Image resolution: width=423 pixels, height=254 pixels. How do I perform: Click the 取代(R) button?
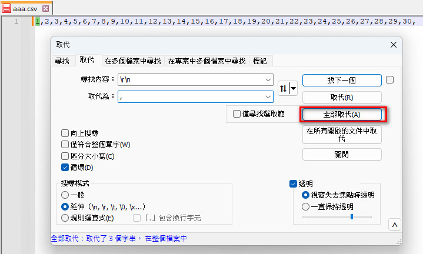click(342, 98)
